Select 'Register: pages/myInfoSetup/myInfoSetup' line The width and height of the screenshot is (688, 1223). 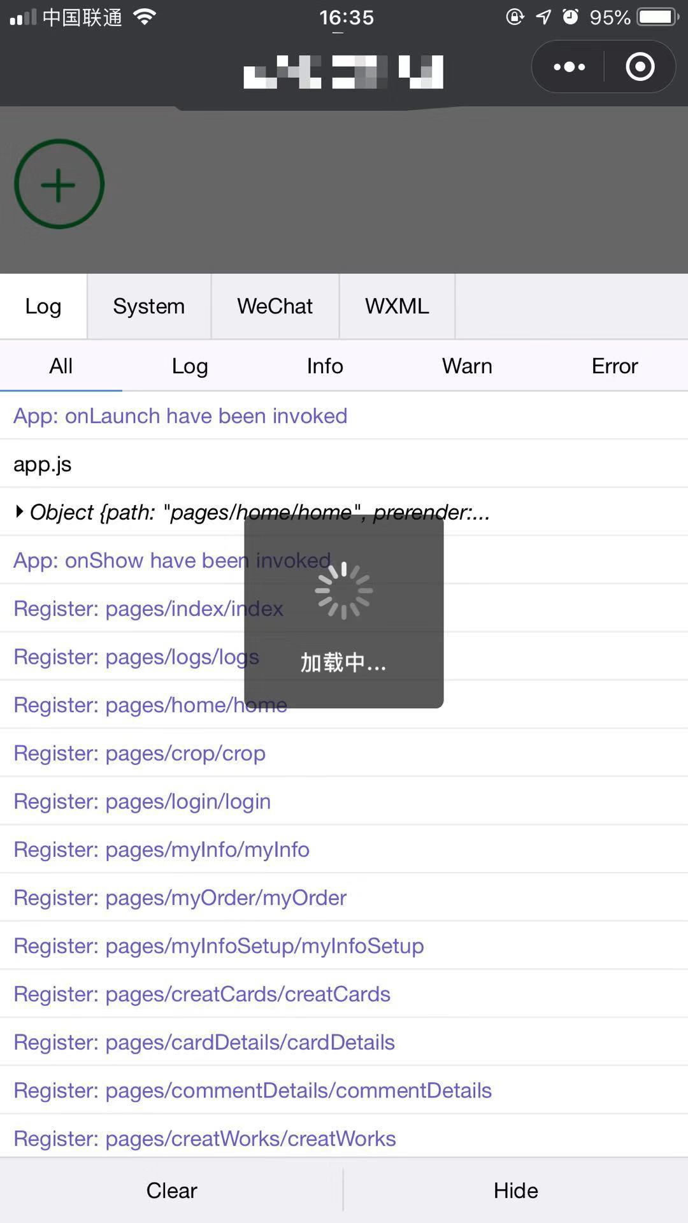(x=344, y=946)
